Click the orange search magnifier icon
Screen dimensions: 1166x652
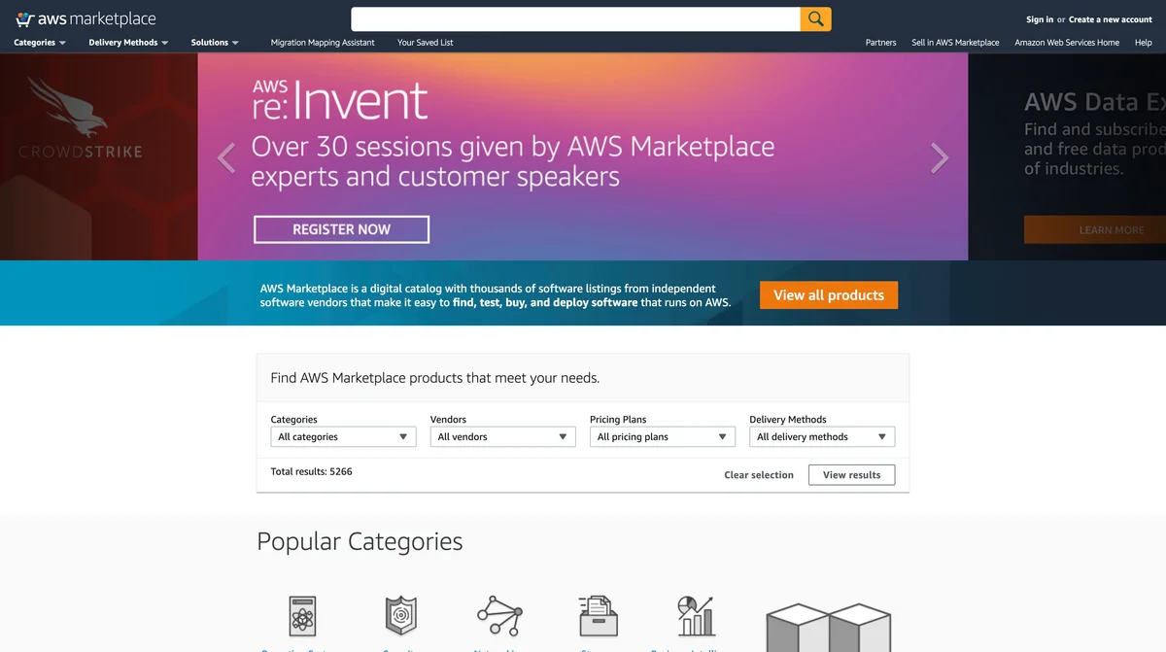point(814,17)
